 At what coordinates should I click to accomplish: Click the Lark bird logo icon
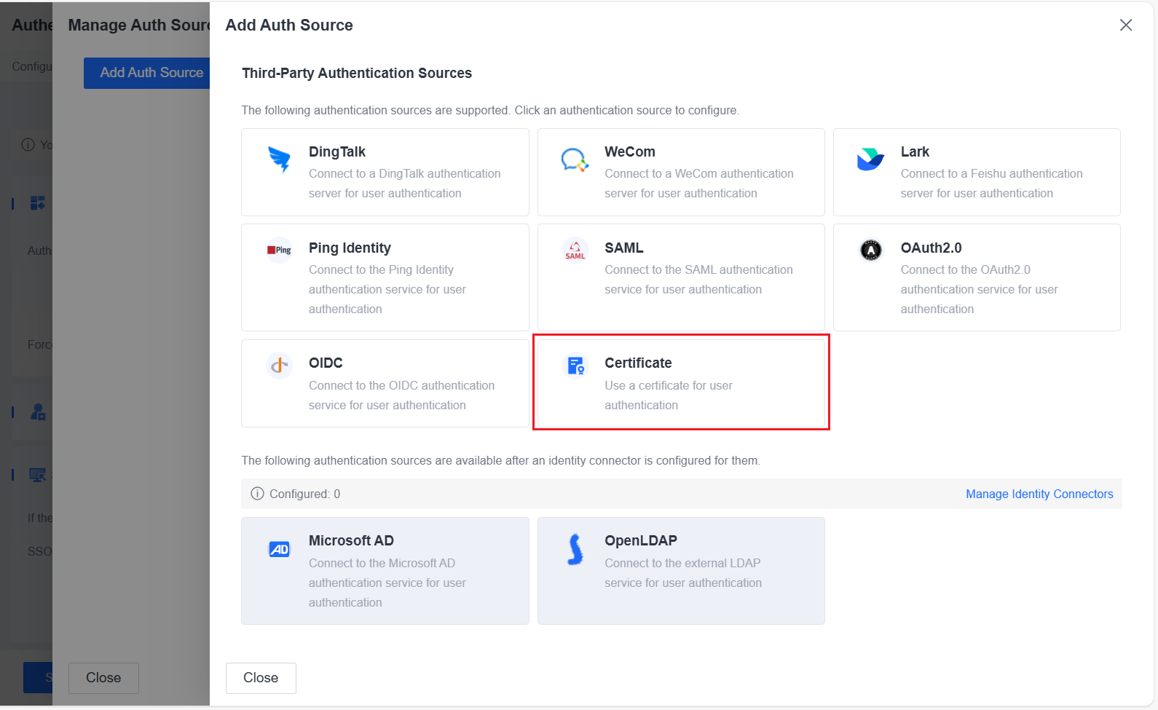(x=870, y=159)
